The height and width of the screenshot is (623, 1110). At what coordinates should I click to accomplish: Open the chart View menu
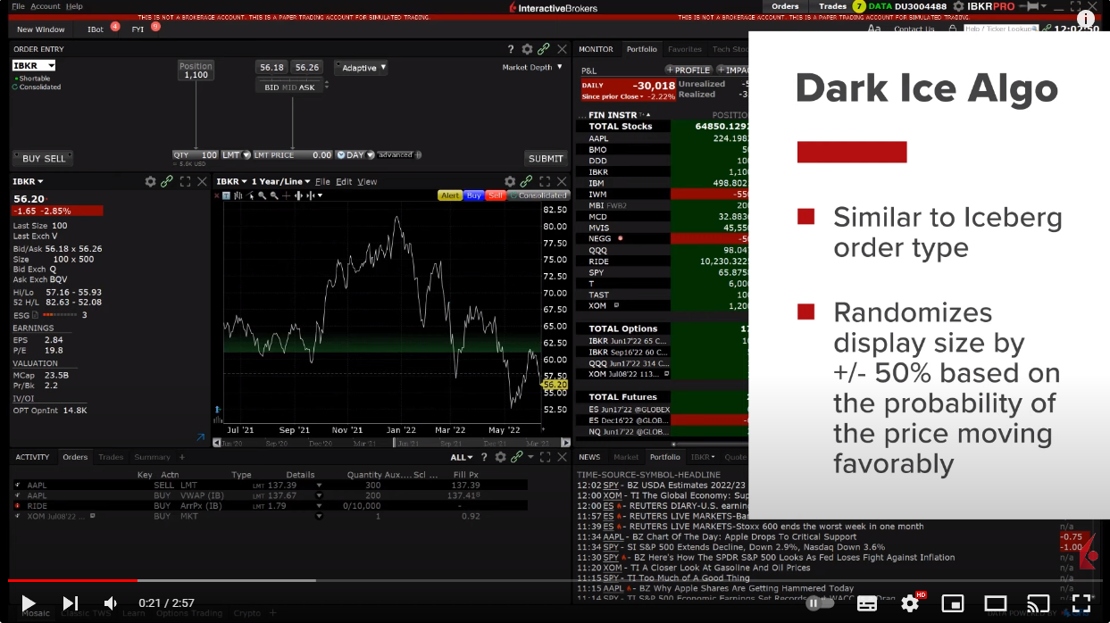pos(367,181)
